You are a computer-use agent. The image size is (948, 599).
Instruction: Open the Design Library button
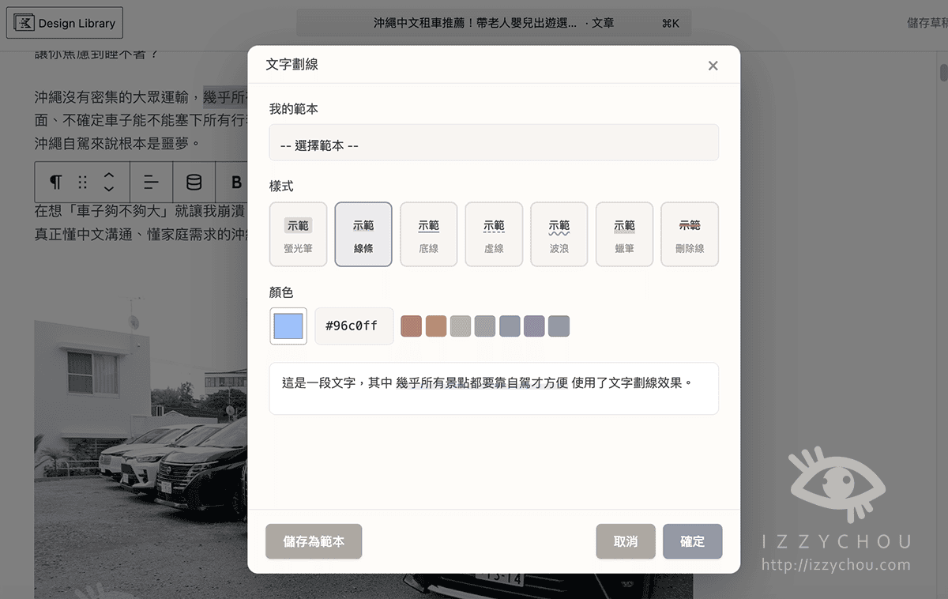65,23
